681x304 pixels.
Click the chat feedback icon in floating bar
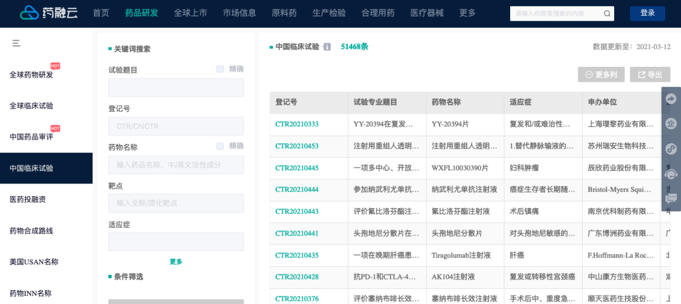pos(671,199)
